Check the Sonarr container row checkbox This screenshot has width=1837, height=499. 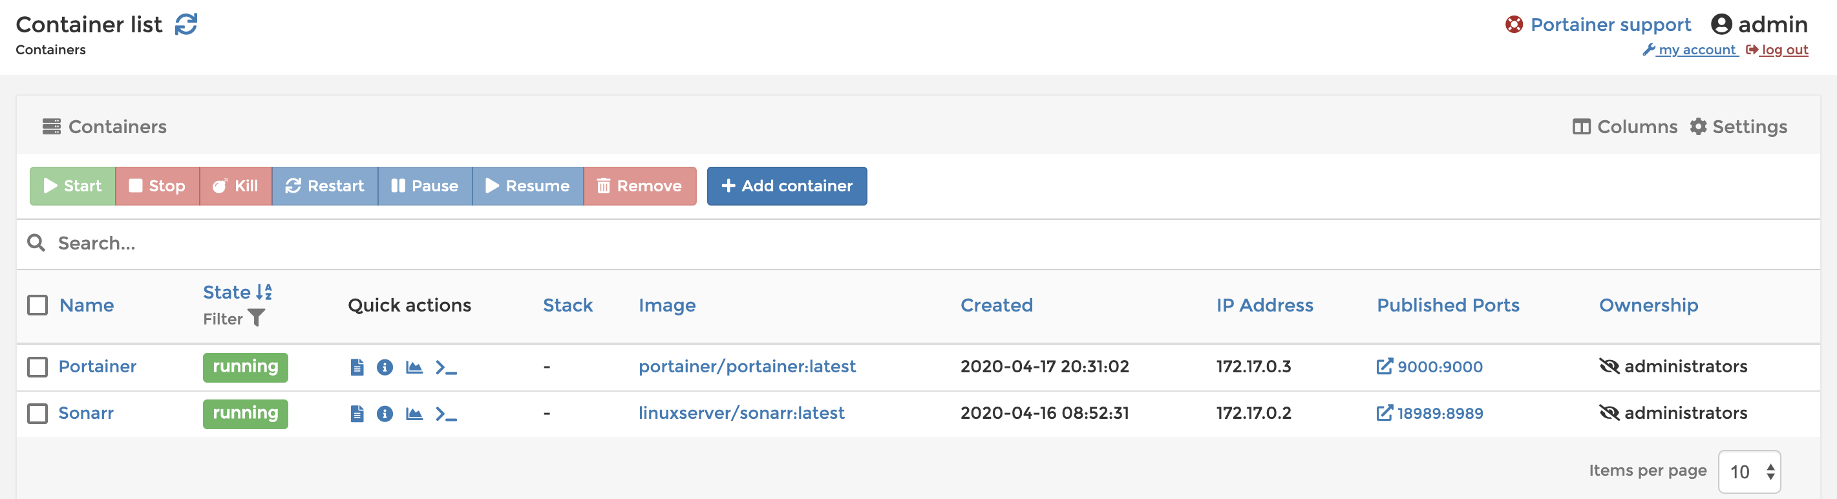[37, 414]
